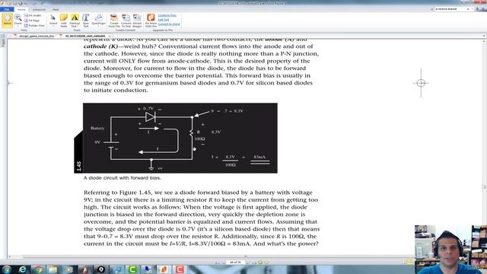The image size is (487, 274).
Task: Open the document tab list dropdown at right
Action: point(484,36)
